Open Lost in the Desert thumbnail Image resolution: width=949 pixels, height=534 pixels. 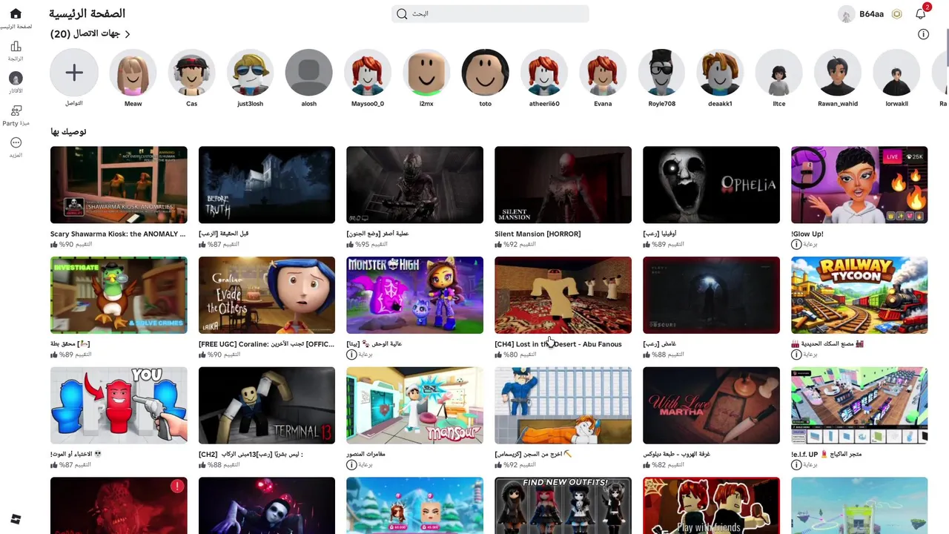(x=563, y=295)
